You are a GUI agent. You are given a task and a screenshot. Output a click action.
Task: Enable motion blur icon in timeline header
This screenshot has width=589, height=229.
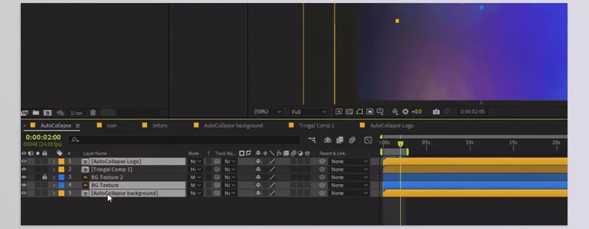(x=352, y=140)
